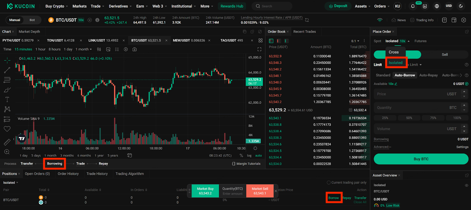The width and height of the screenshot is (471, 210).
Task: Set quantity to 100% of available
Action: [457, 118]
